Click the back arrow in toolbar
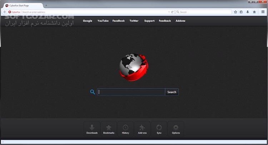This screenshot has width=268, height=145. click(x=5, y=12)
